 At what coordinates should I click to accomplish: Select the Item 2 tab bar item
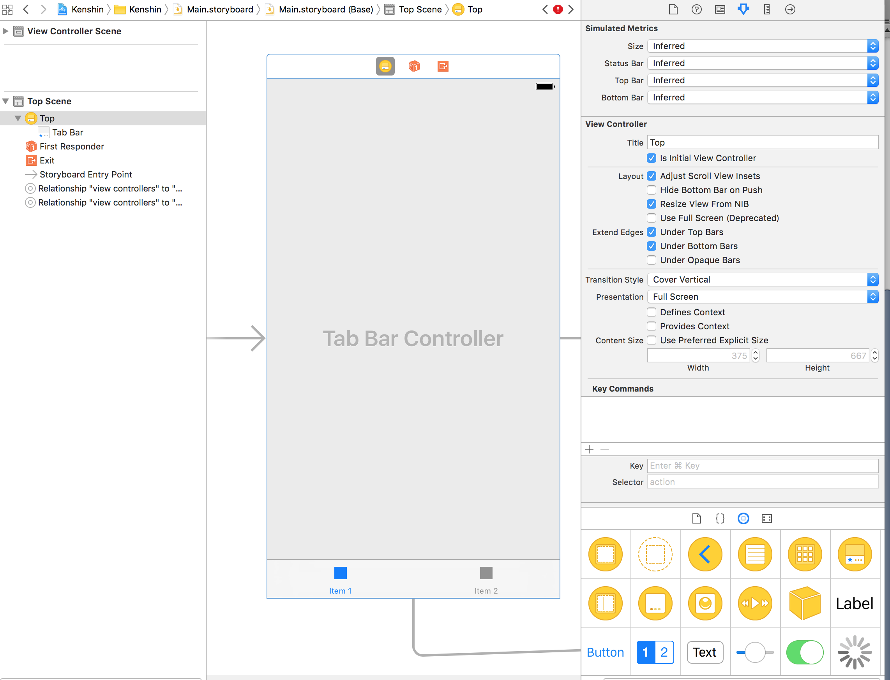486,580
